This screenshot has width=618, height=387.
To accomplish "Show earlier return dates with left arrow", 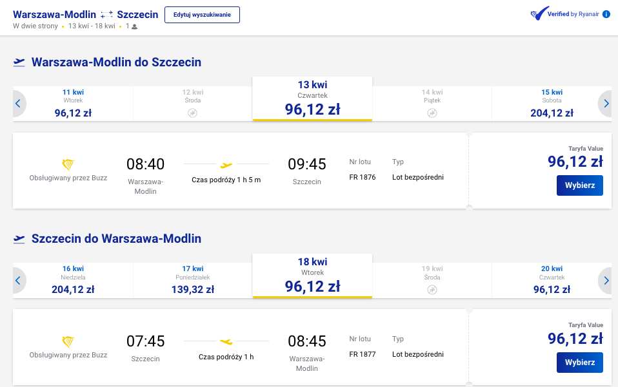I will [18, 280].
